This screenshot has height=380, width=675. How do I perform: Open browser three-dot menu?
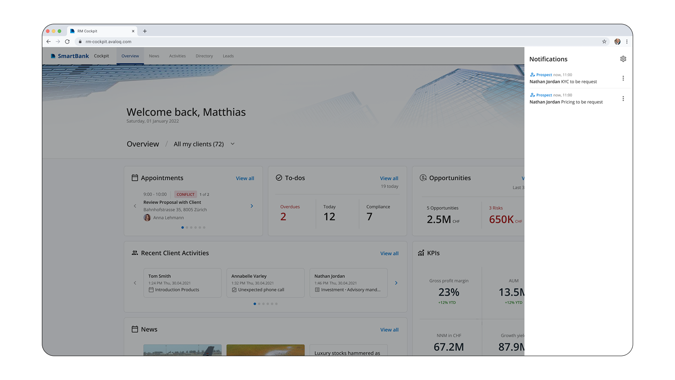coord(627,41)
